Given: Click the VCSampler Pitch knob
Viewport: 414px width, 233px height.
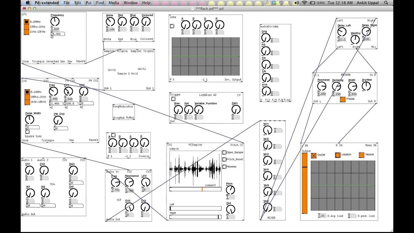Looking at the screenshot, I should click(x=230, y=190).
